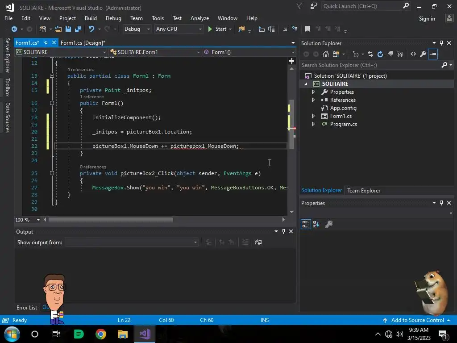Toggle Preview Selected Items in Solution Explorer
457x343 pixels.
click(433, 54)
